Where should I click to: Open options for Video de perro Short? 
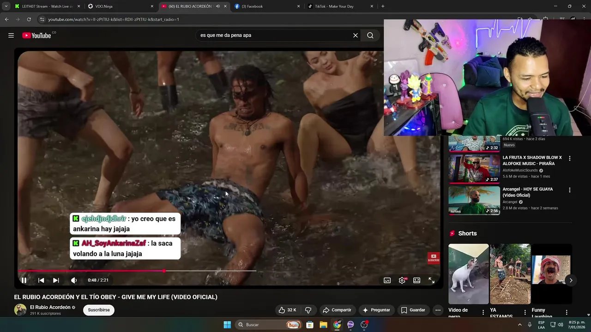tap(483, 313)
